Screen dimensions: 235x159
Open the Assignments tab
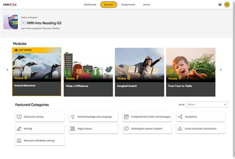coord(128,5)
